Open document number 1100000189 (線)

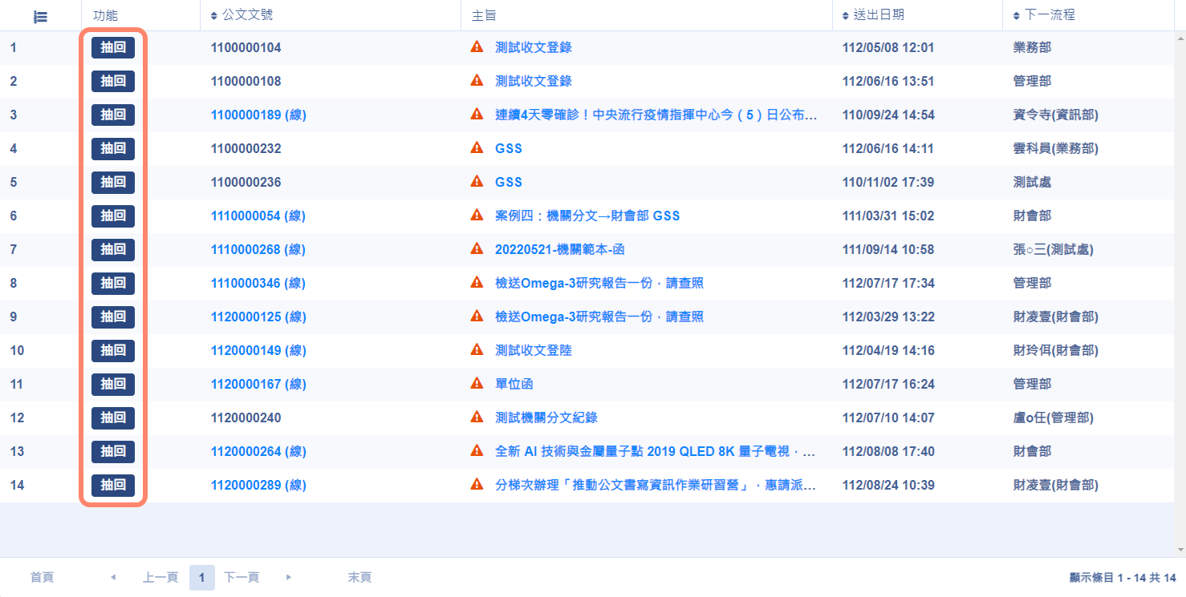[x=258, y=115]
